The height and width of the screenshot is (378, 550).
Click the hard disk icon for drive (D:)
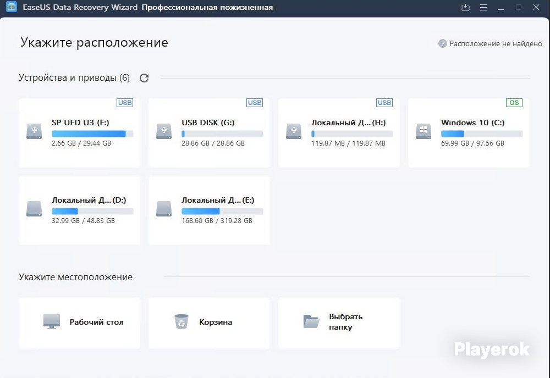click(34, 209)
